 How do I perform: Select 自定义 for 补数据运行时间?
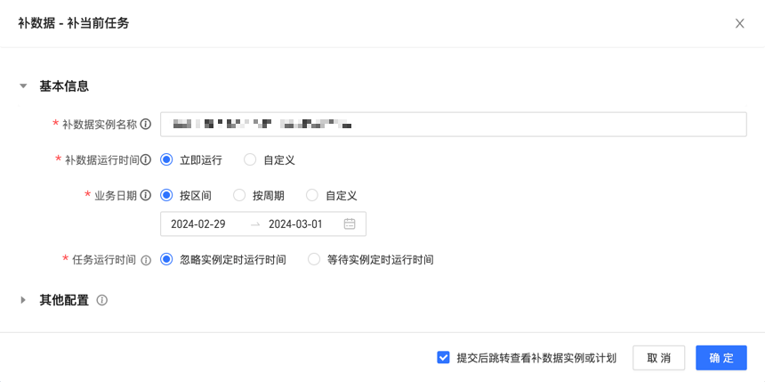250,159
